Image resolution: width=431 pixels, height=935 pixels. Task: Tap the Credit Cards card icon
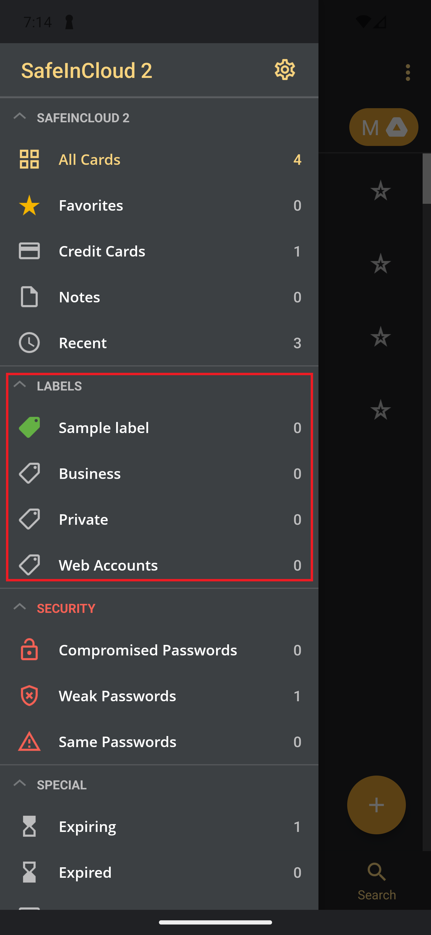29,251
